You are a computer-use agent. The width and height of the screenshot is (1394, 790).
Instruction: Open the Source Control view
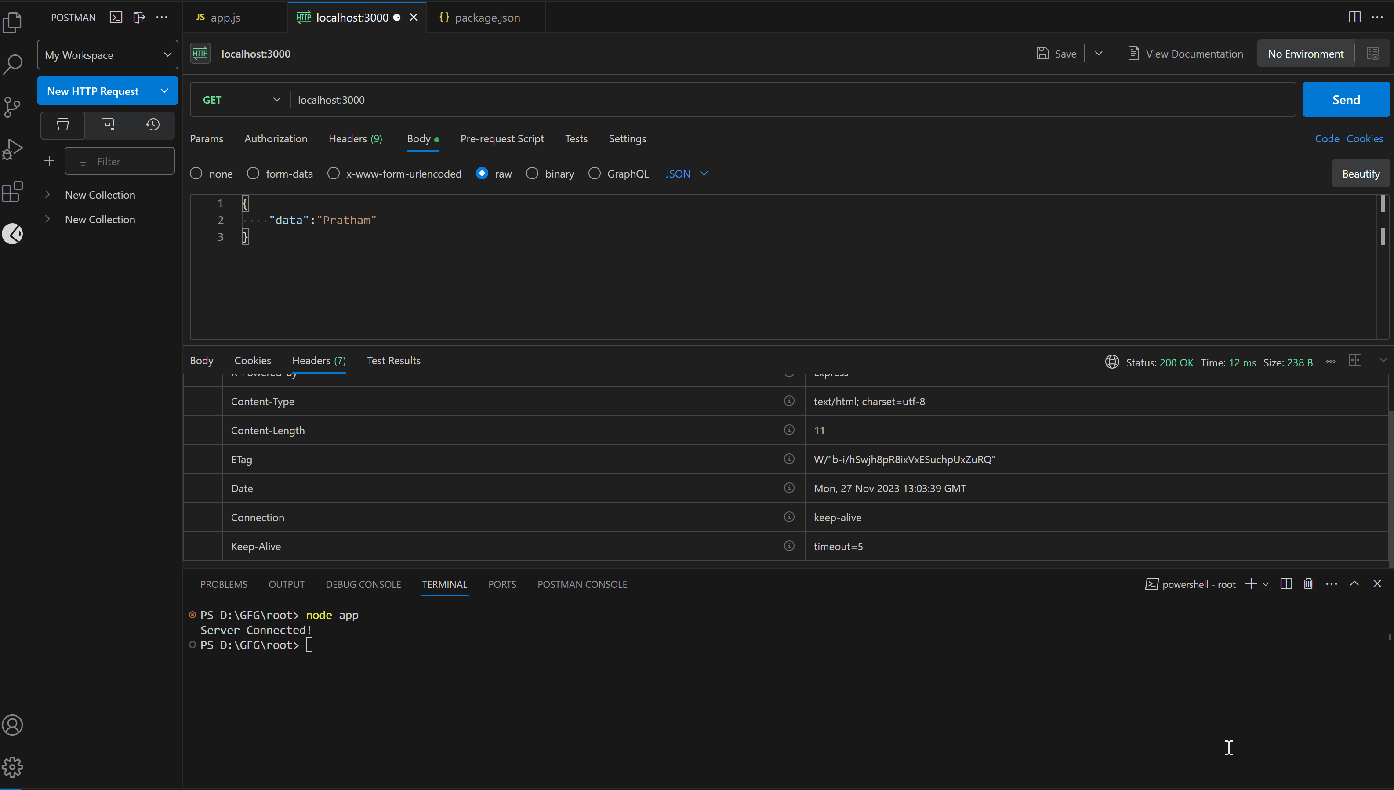click(x=12, y=108)
